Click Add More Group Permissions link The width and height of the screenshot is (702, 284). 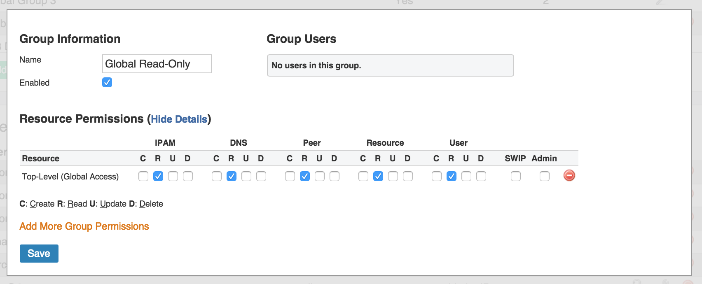pos(84,226)
